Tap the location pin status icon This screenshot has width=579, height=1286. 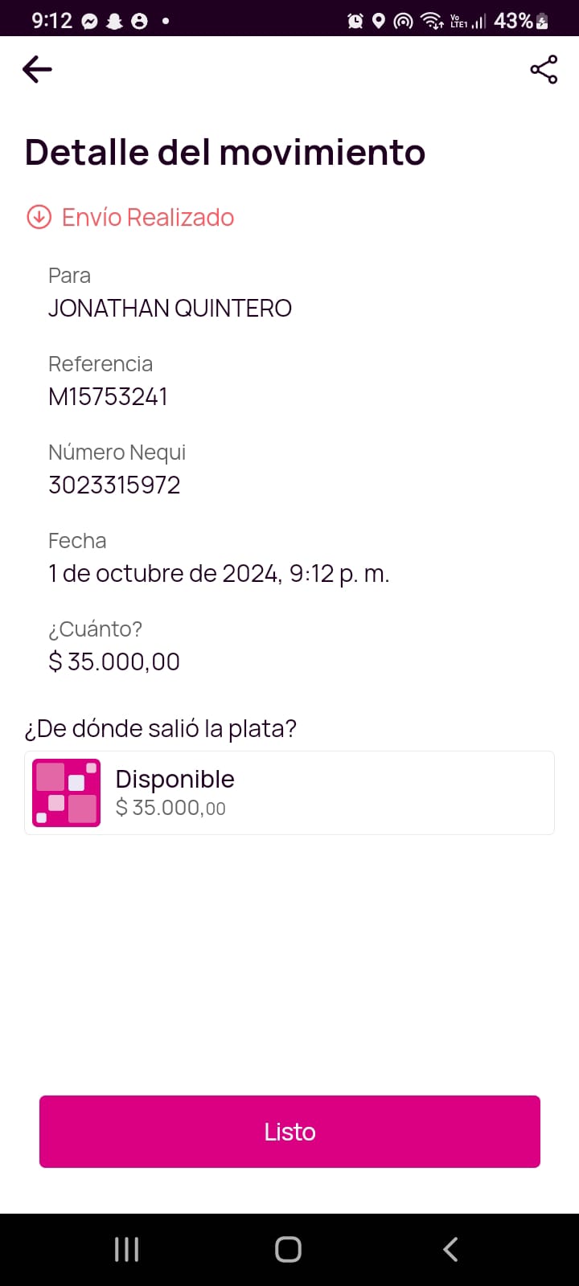click(x=379, y=21)
